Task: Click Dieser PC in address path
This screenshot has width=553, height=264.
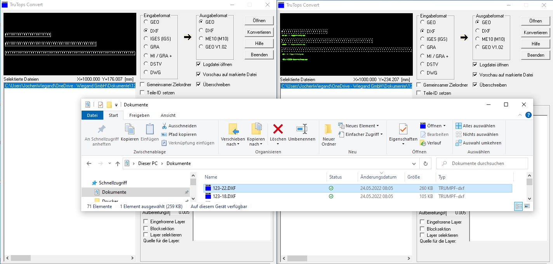Action: 148,163
